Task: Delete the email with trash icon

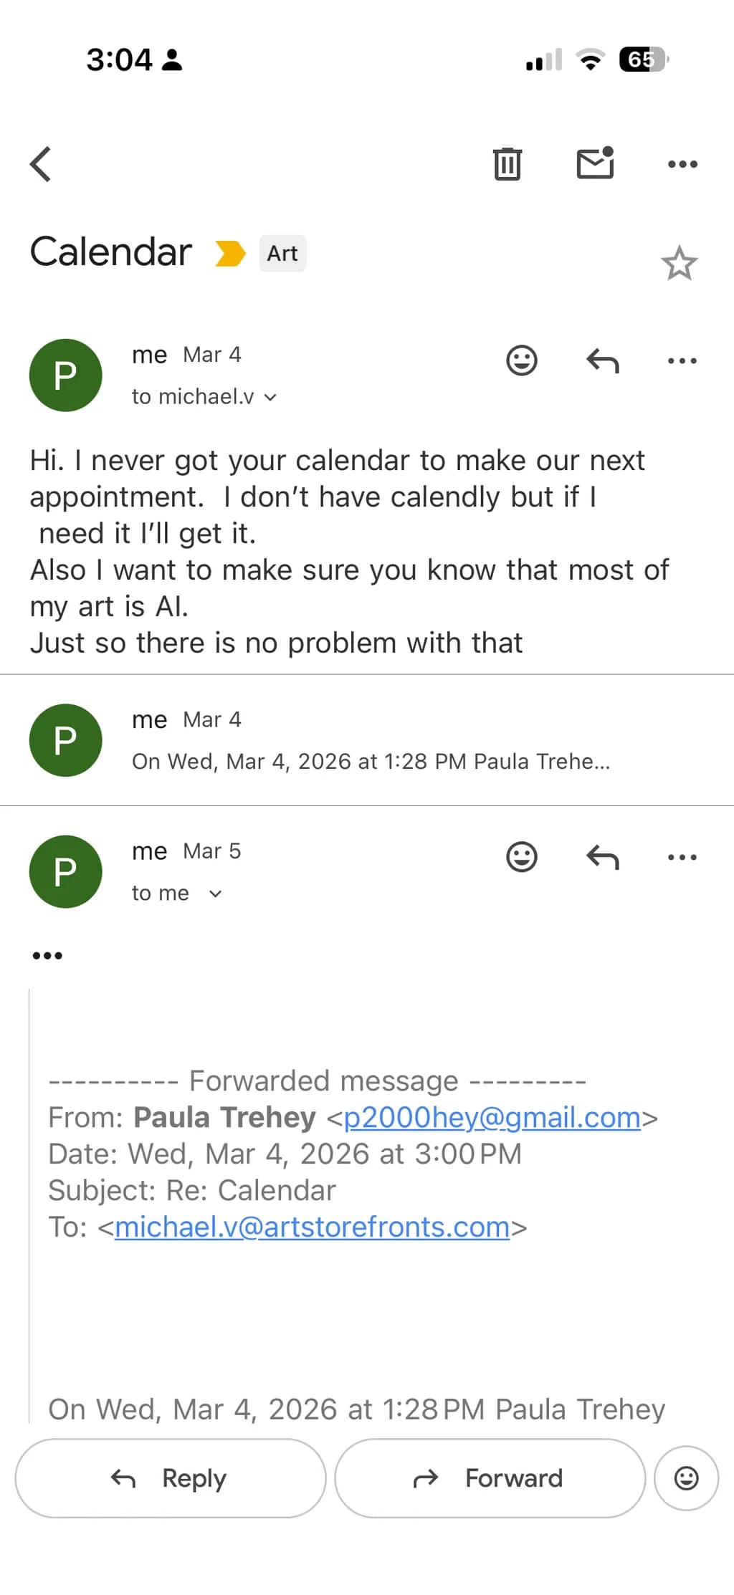Action: click(507, 164)
